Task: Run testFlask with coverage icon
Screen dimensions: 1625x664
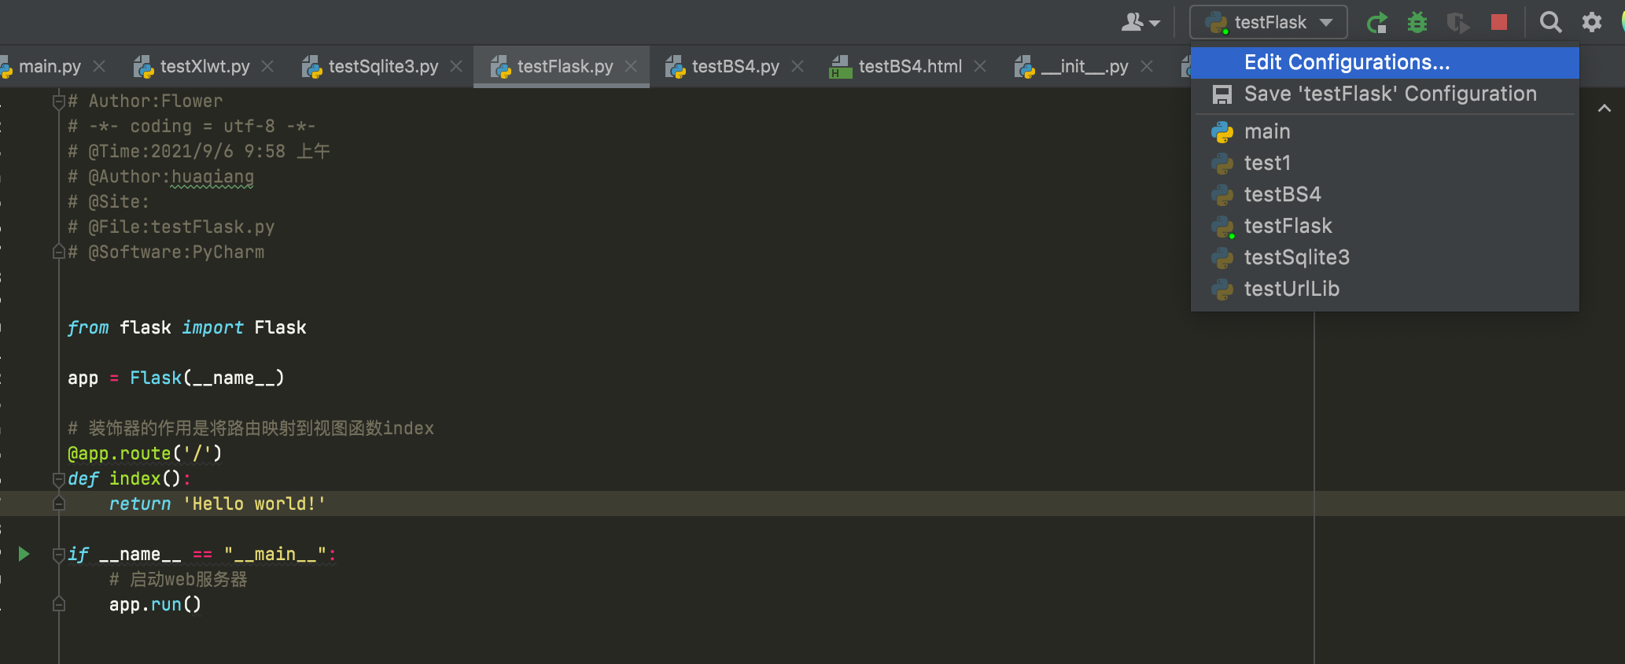Action: (x=1458, y=23)
